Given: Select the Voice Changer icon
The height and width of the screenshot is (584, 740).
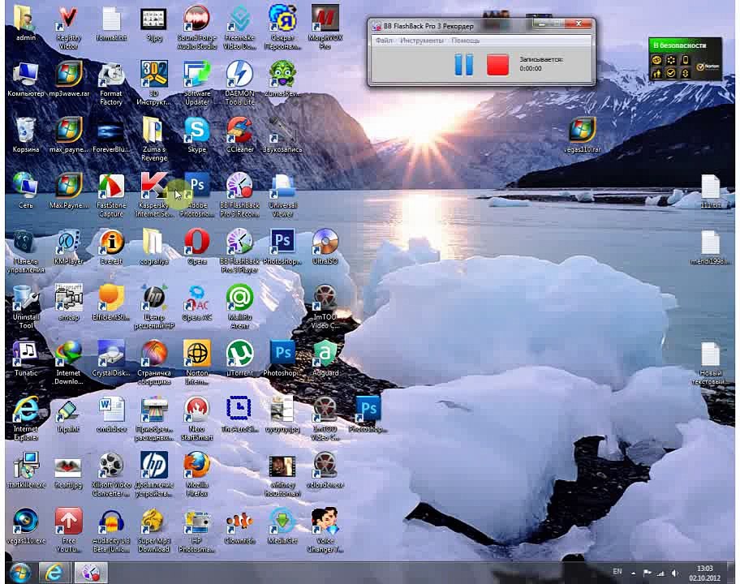Looking at the screenshot, I should [325, 530].
